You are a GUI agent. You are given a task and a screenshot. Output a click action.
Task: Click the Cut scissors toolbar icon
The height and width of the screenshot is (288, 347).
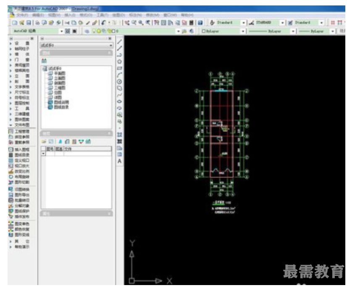(x=67, y=23)
